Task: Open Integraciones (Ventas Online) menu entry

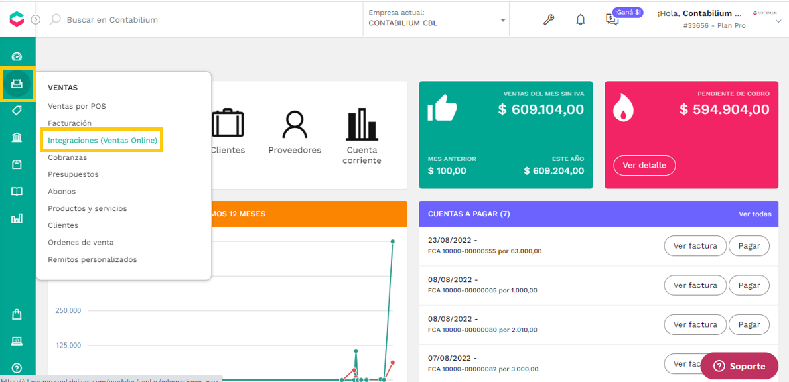Action: click(102, 140)
